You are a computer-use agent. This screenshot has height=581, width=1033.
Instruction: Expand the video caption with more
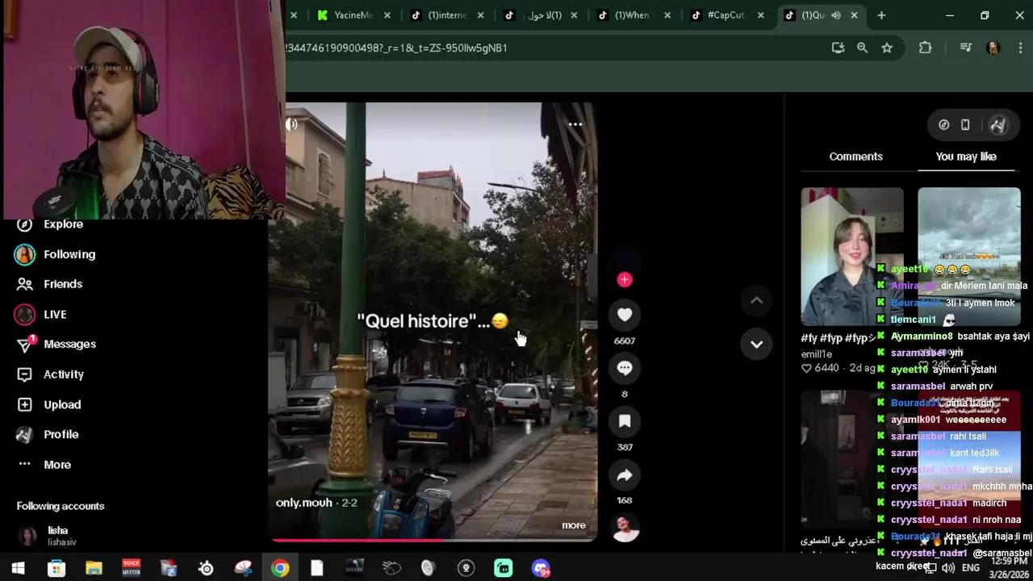(x=574, y=525)
